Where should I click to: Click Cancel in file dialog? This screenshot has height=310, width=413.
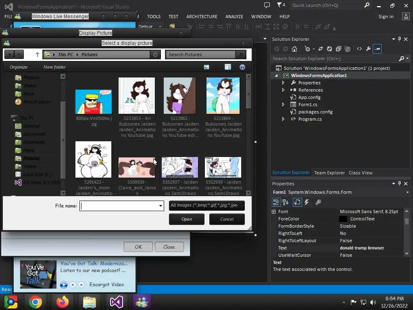[227, 219]
